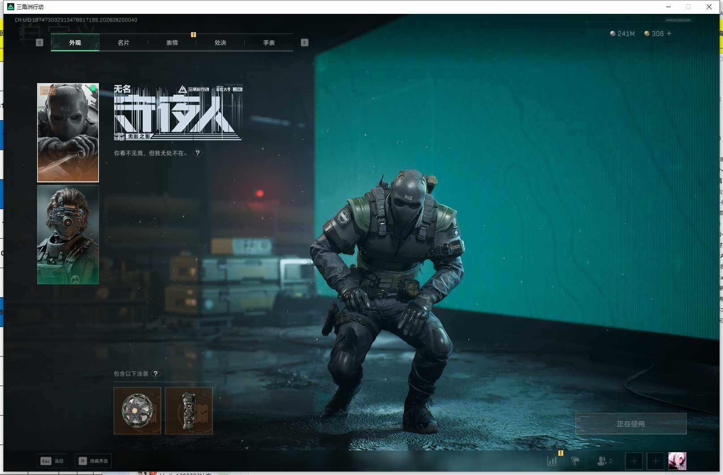Open the 名片 tab
This screenshot has height=475, width=723.
pyautogui.click(x=123, y=42)
